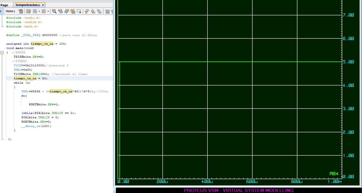Toggle Rectangular Selection icon

[x=79, y=11]
